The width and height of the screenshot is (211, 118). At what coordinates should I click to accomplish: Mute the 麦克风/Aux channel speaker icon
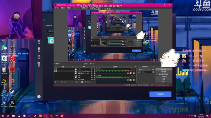tap(131, 73)
